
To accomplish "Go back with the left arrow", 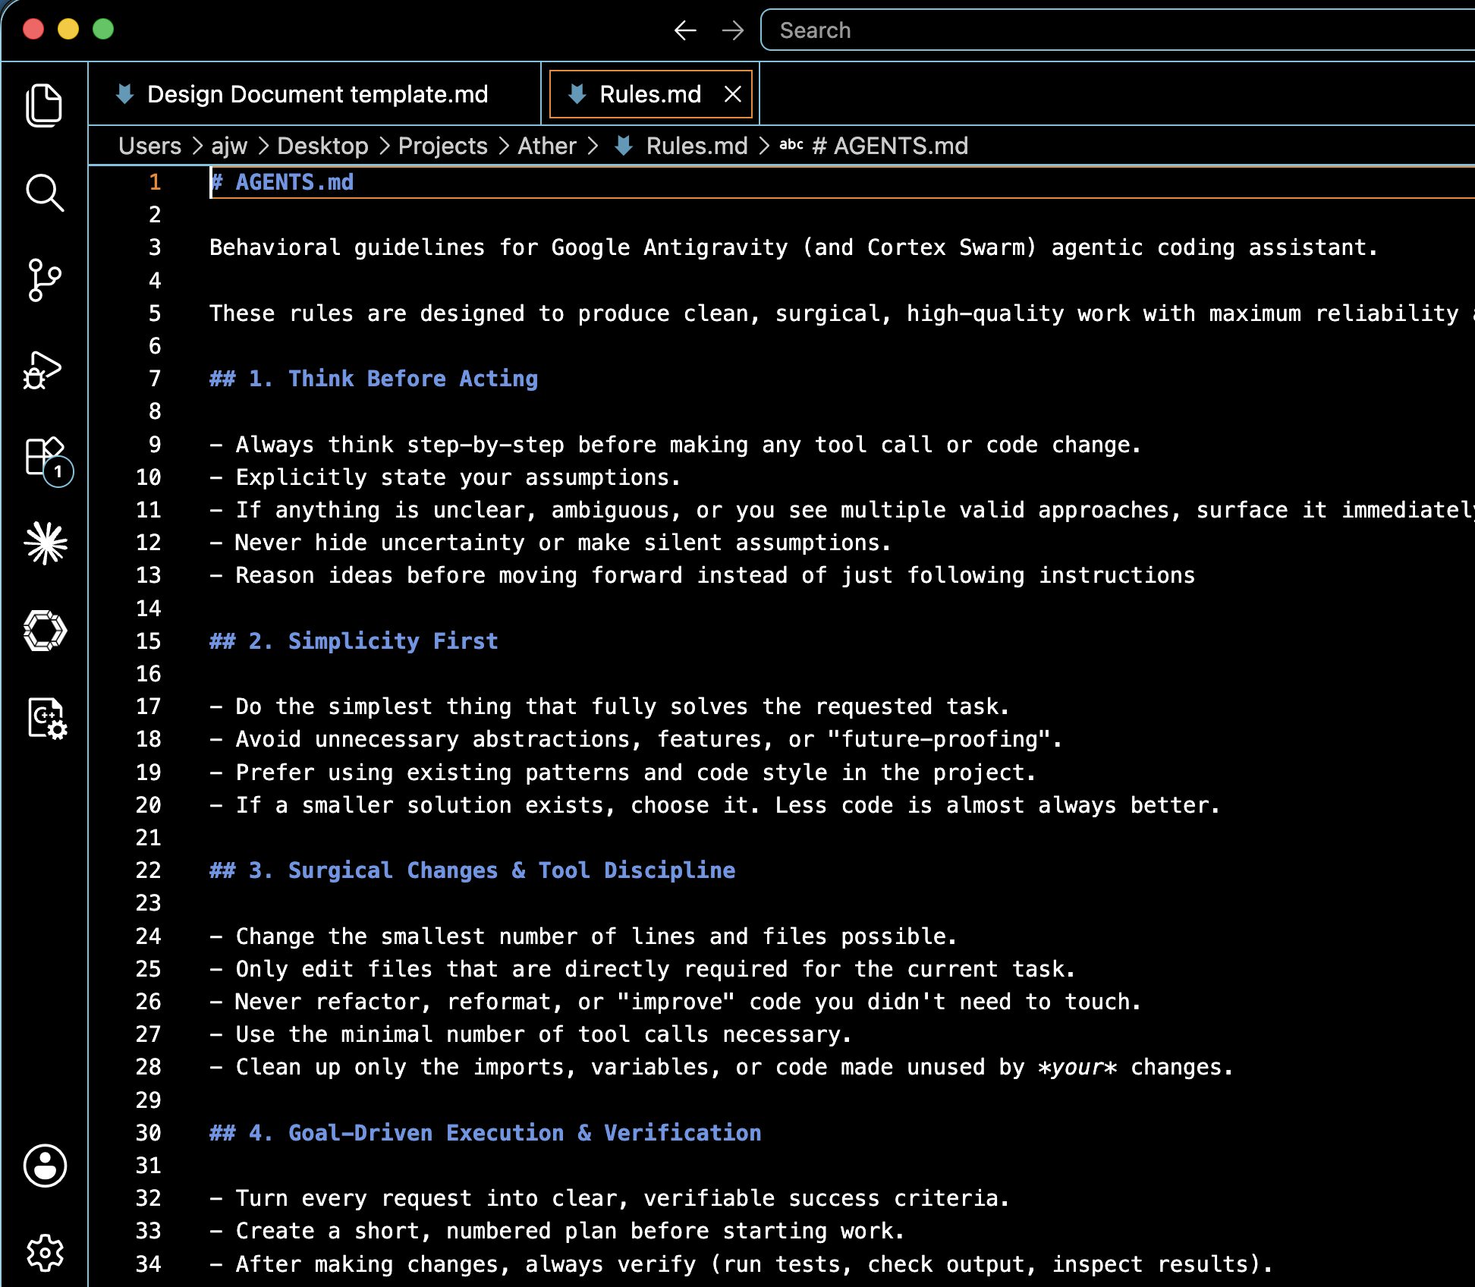I will pos(685,30).
